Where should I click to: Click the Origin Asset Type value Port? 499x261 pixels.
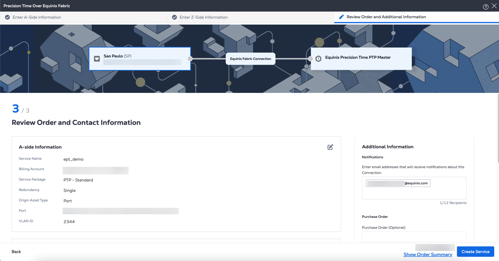68,201
